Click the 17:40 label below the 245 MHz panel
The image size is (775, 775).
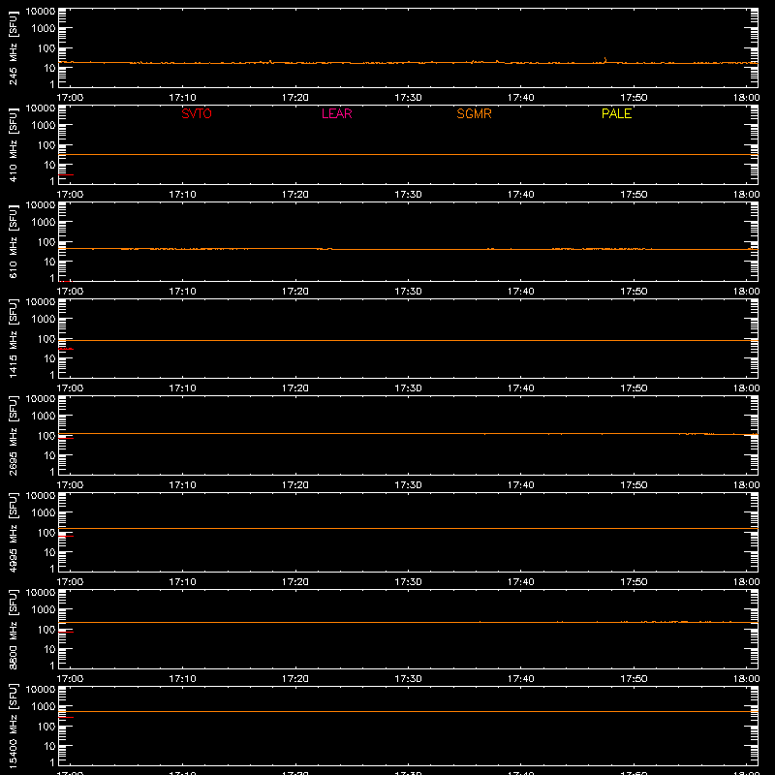tap(521, 98)
